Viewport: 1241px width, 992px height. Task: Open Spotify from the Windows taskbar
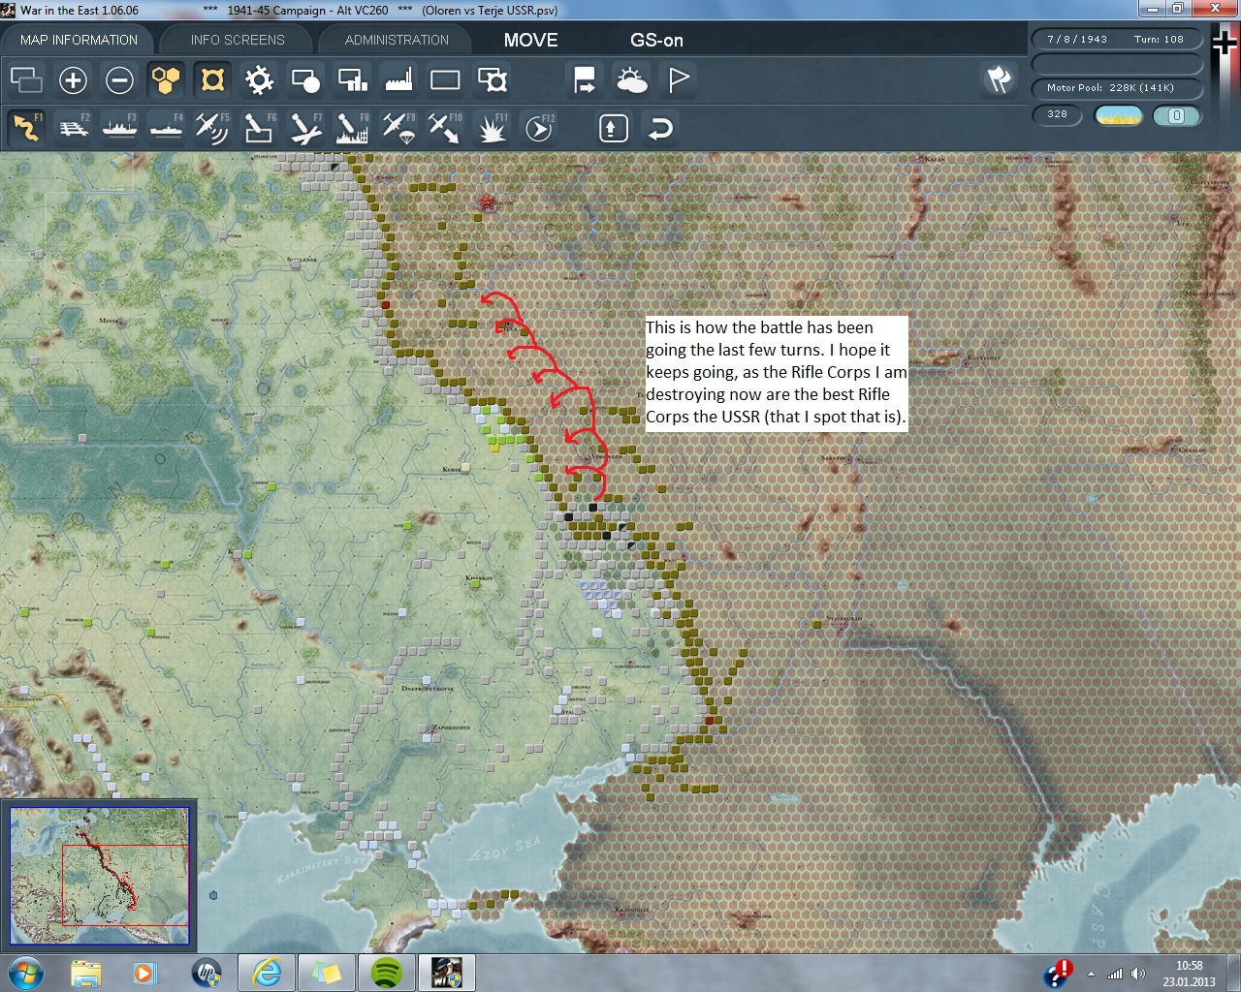(387, 972)
